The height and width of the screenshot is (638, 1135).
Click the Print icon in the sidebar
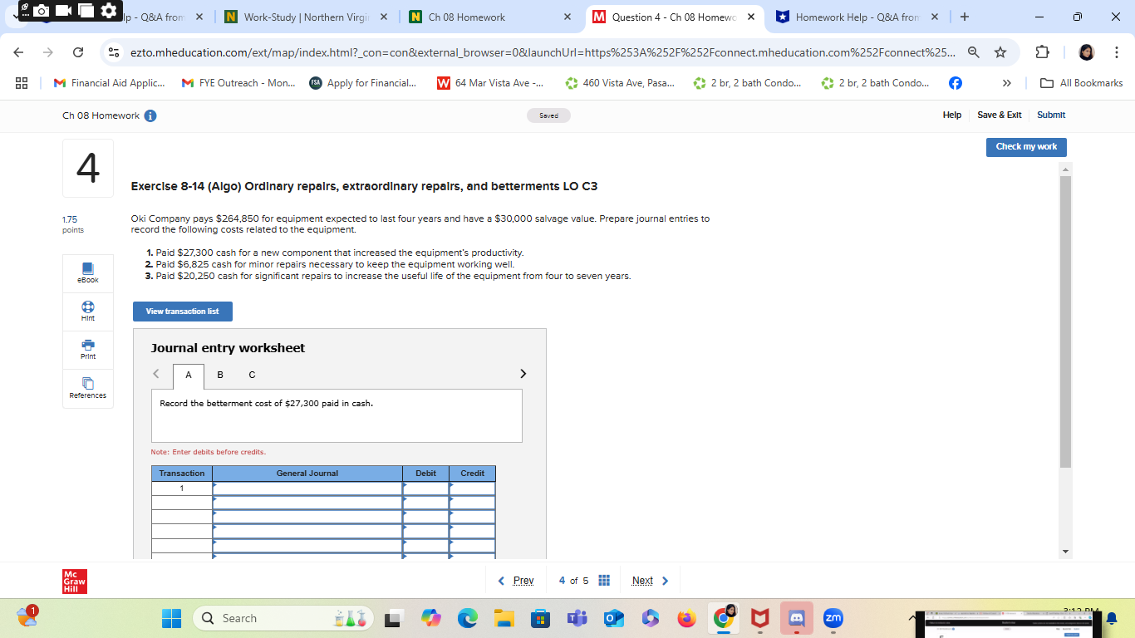(x=88, y=345)
